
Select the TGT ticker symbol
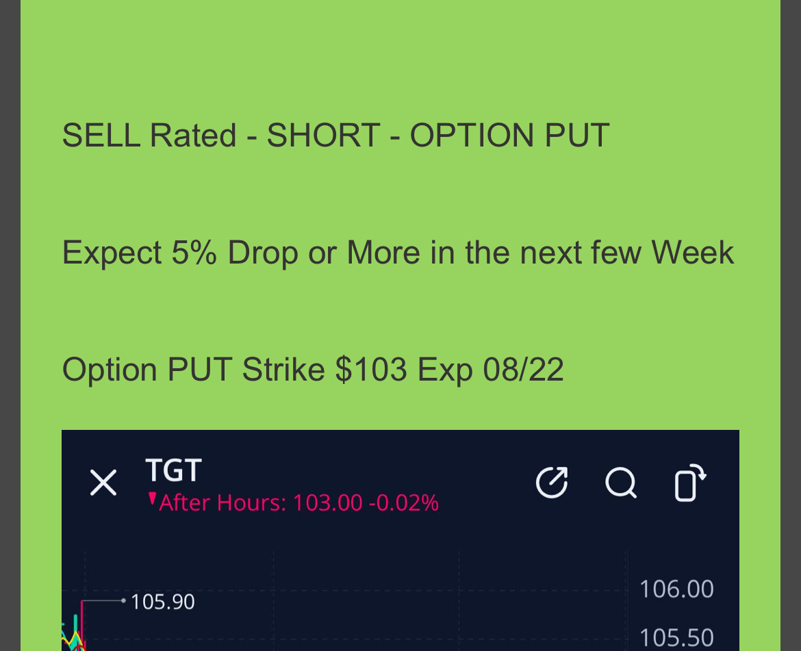click(x=174, y=470)
